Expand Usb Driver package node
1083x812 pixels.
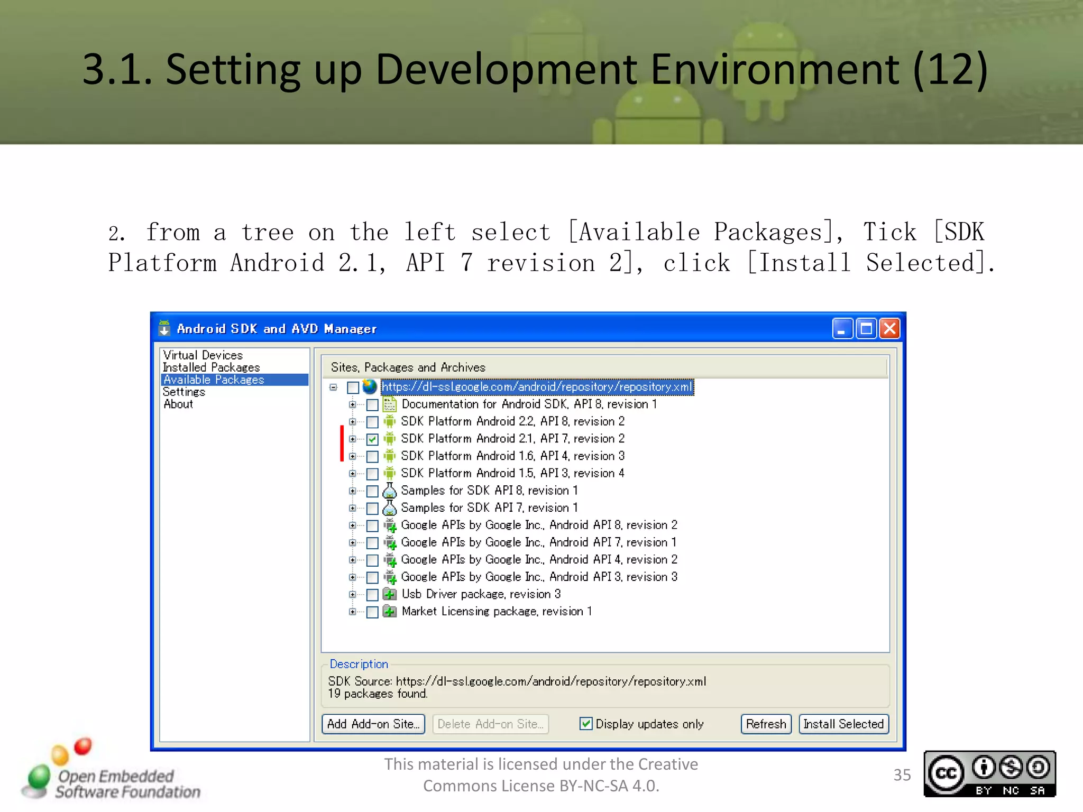tap(352, 594)
